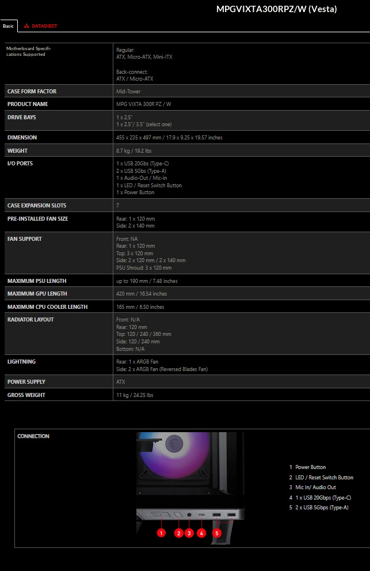
Task: Select the product title MPGVIXTA300RPZ/W (Vesta)
Action: tap(277, 9)
